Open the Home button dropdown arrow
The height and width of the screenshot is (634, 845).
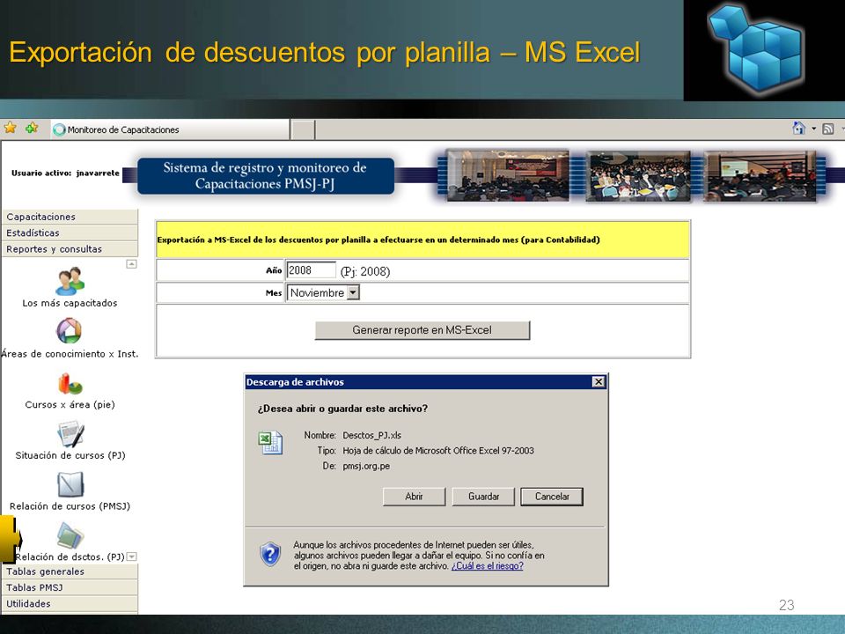(813, 129)
